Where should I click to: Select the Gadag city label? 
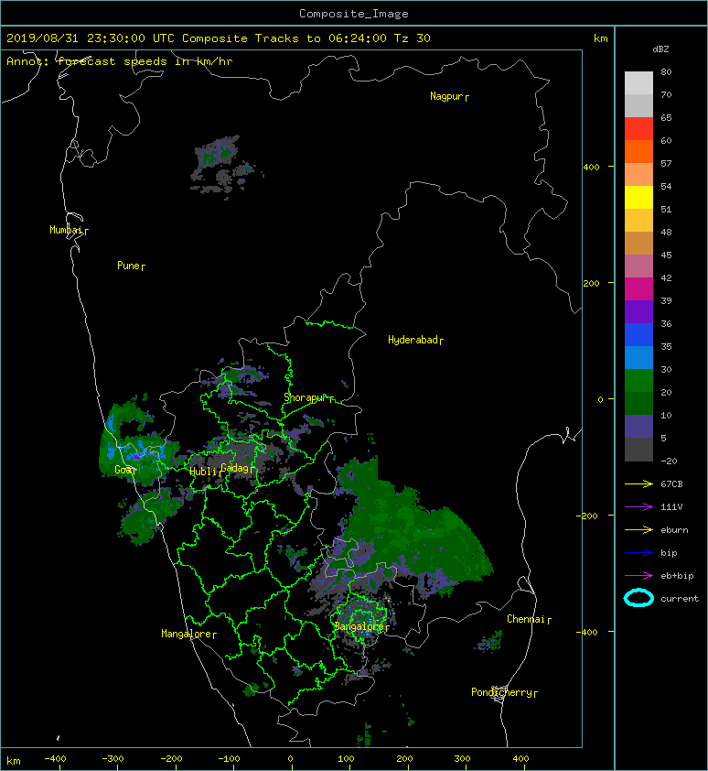click(235, 468)
